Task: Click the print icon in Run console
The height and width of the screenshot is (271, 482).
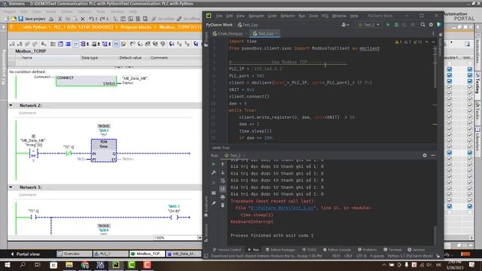Action: 223,197
